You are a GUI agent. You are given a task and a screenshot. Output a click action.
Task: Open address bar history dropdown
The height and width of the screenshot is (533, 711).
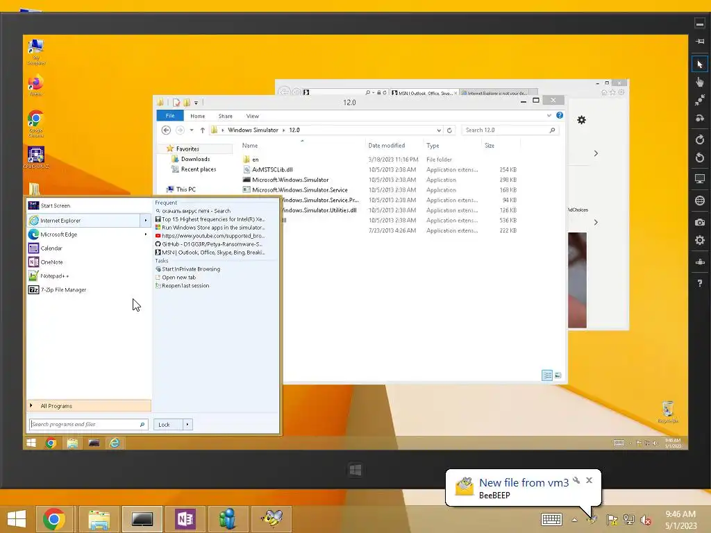[x=439, y=130]
